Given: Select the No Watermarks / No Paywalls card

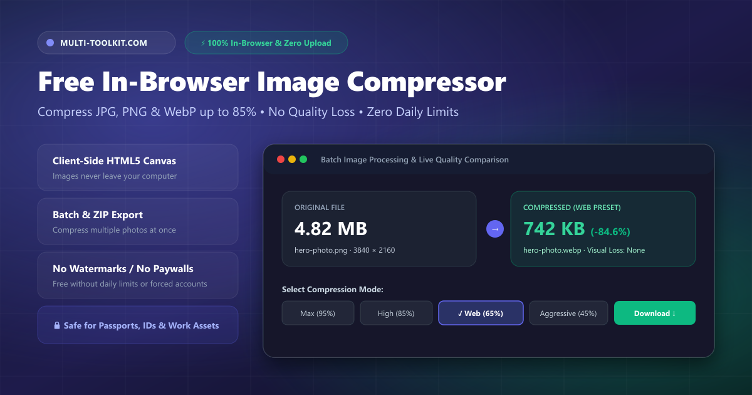Looking at the screenshot, I should point(138,275).
